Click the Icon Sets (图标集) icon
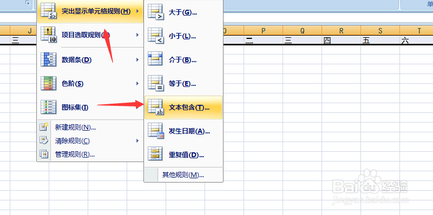The image size is (433, 215). (48, 107)
